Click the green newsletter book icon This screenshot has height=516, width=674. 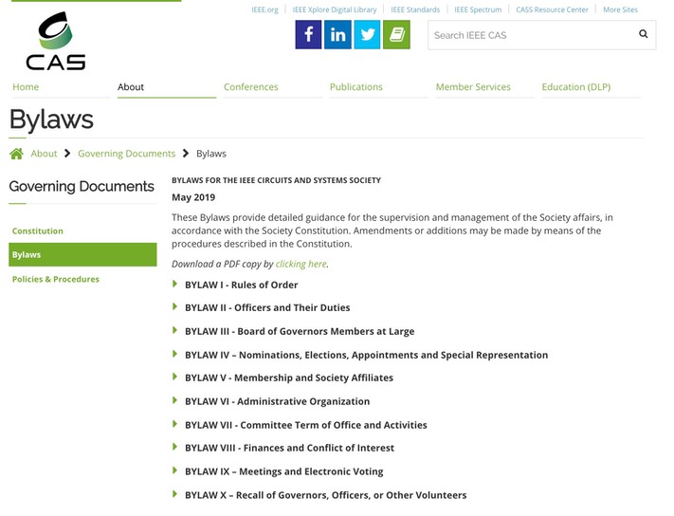(396, 34)
